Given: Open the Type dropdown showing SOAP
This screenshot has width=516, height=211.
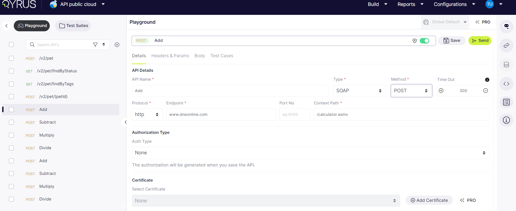Looking at the screenshot, I should 359,91.
